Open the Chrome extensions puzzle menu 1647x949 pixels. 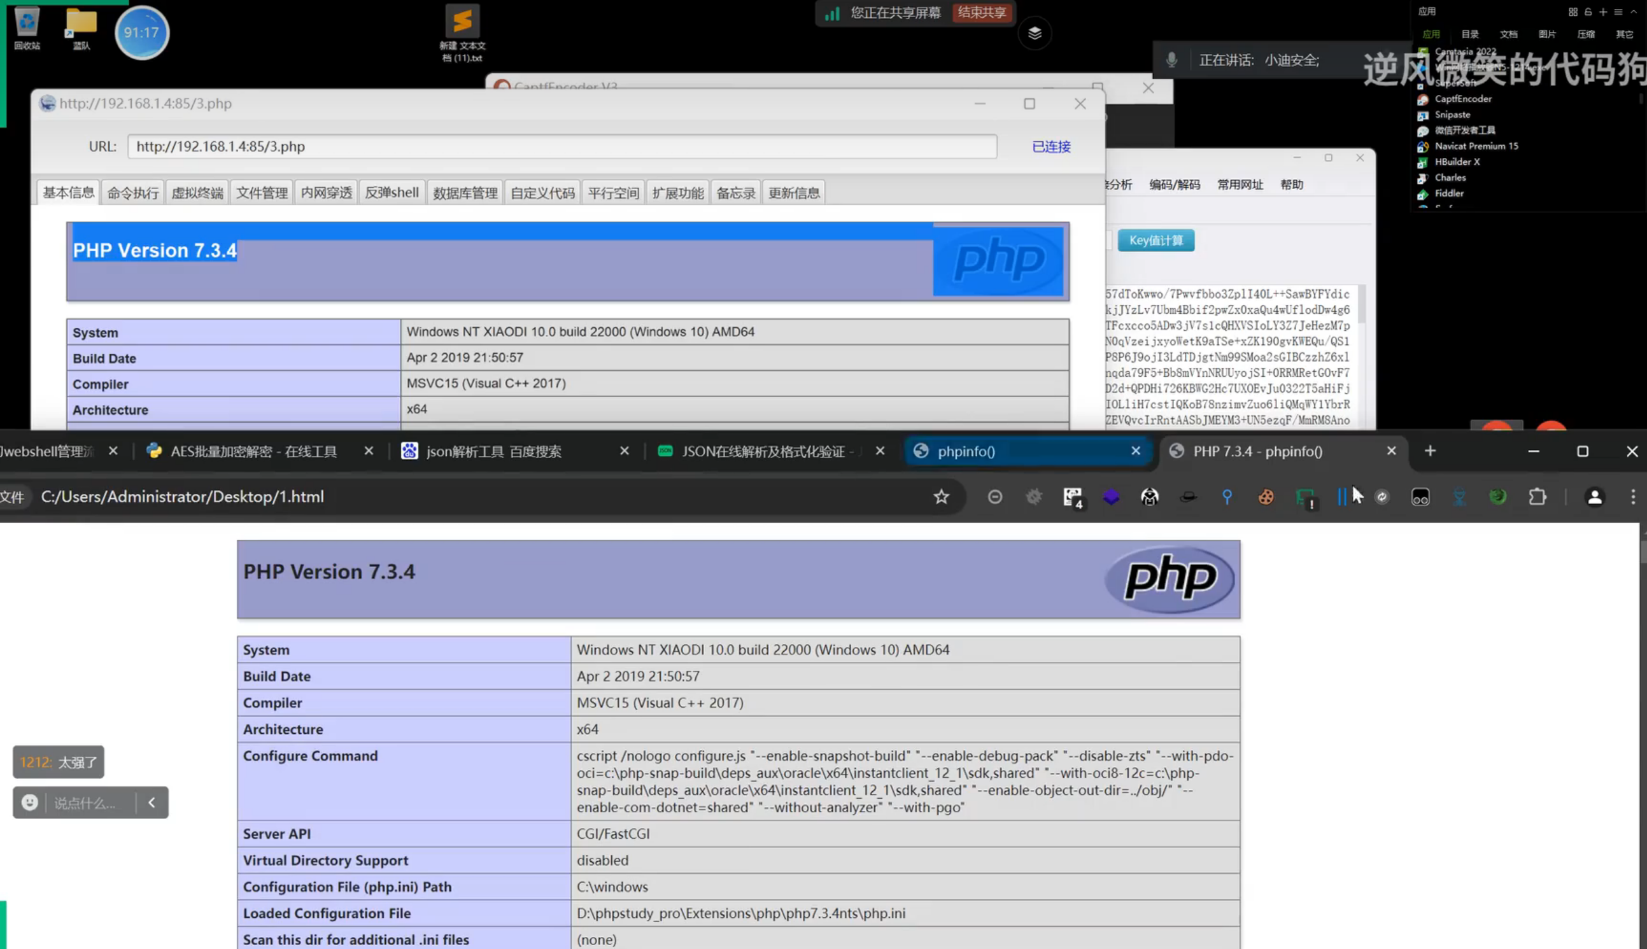coord(1537,497)
